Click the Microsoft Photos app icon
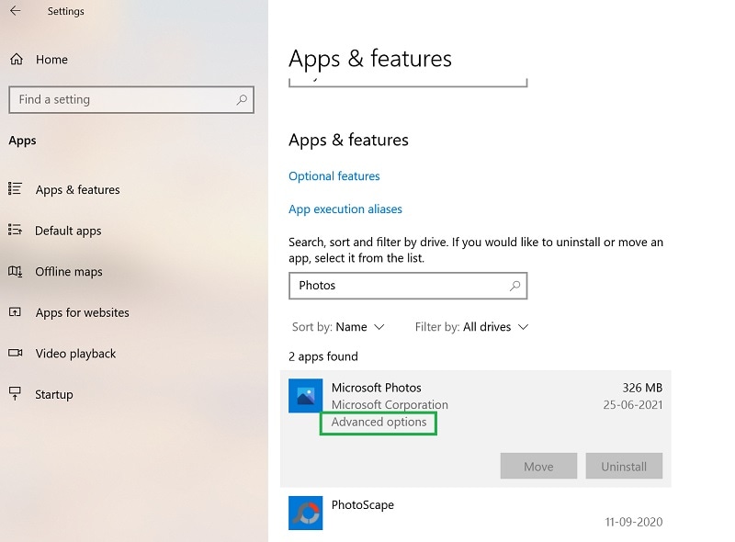This screenshot has height=542, width=735. coord(305,396)
